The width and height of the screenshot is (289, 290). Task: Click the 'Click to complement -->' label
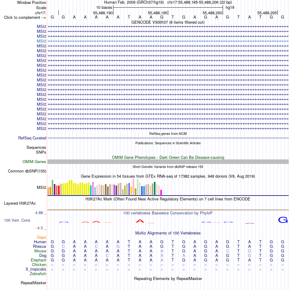pyautogui.click(x=25, y=18)
